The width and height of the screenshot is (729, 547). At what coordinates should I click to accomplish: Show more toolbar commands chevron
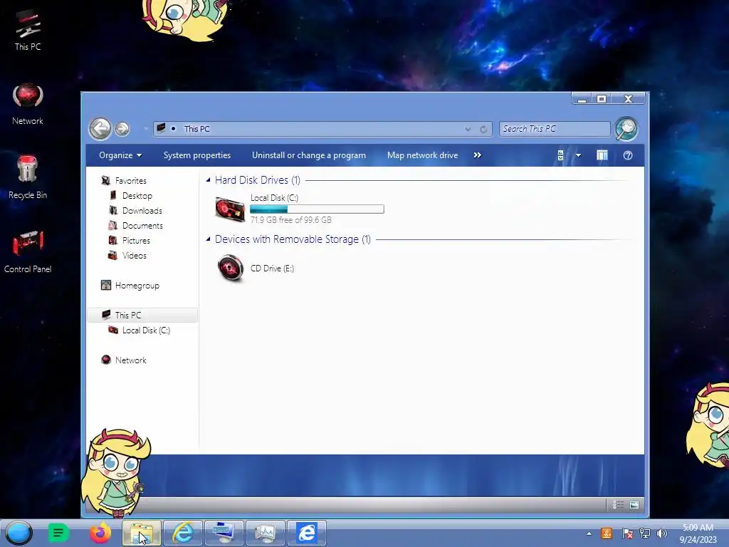(478, 155)
